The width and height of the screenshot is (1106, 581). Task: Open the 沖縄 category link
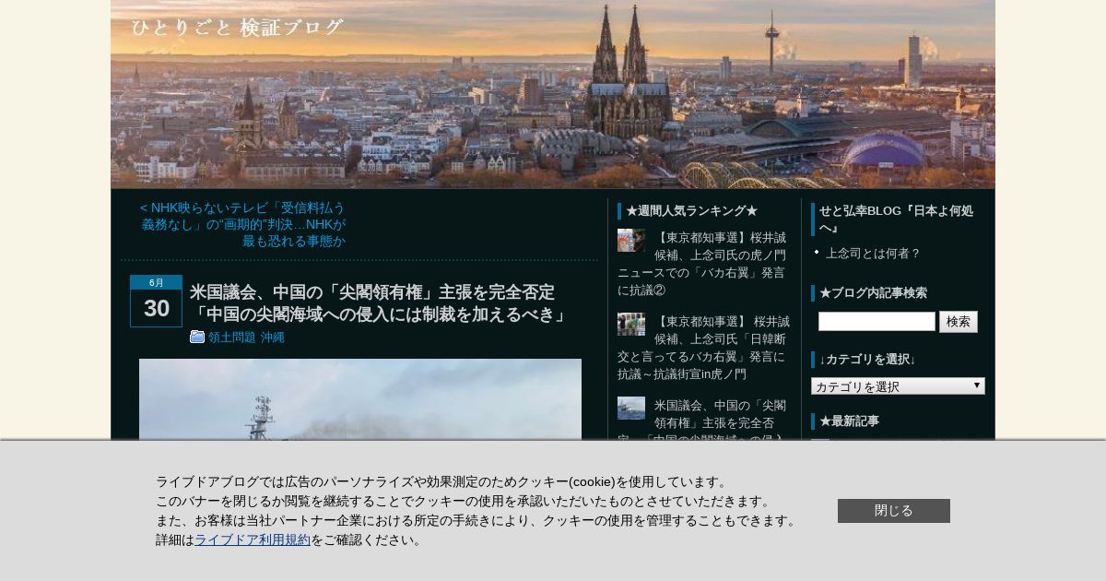point(272,338)
